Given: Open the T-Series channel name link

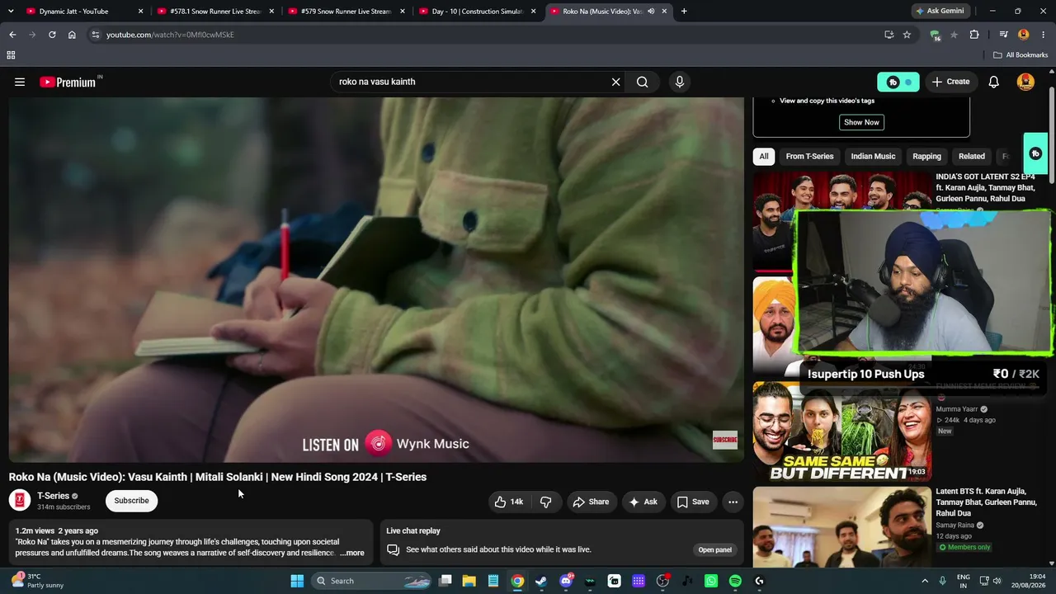Looking at the screenshot, I should [x=53, y=496].
